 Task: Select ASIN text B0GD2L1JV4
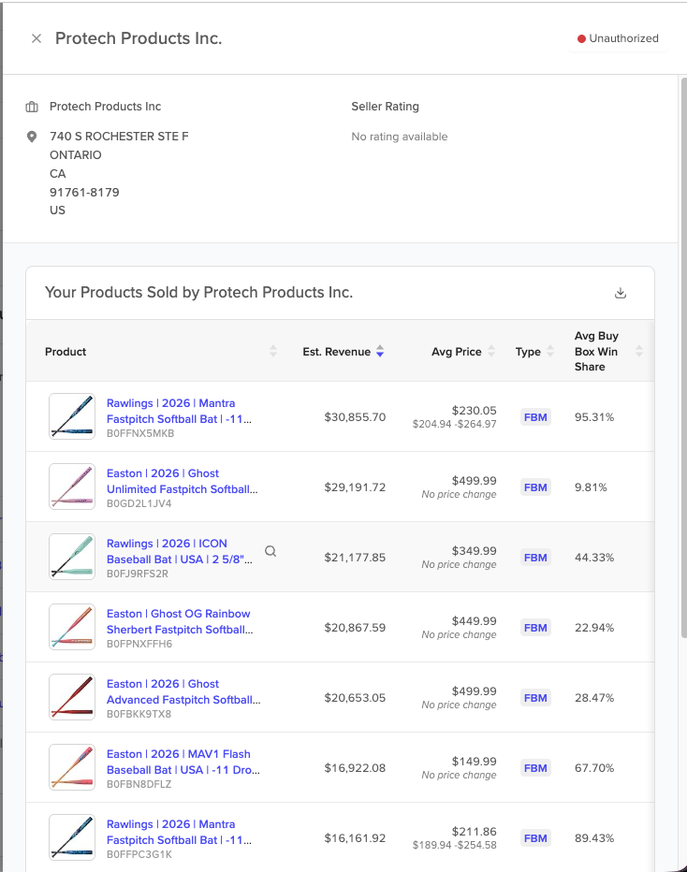(139, 503)
